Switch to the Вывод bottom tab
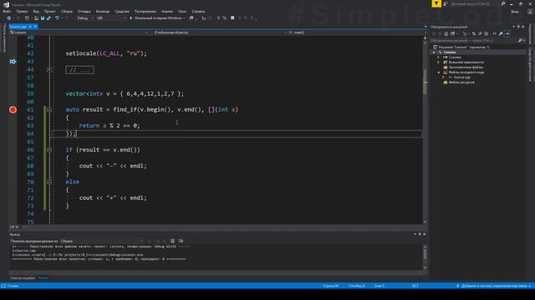Image resolution: width=535 pixels, height=300 pixels. 43,277
